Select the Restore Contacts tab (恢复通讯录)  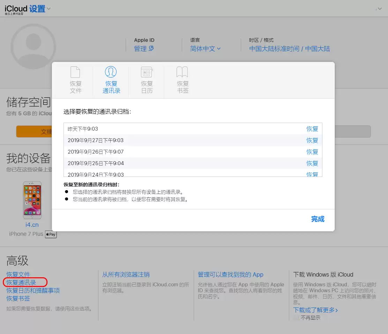click(111, 80)
